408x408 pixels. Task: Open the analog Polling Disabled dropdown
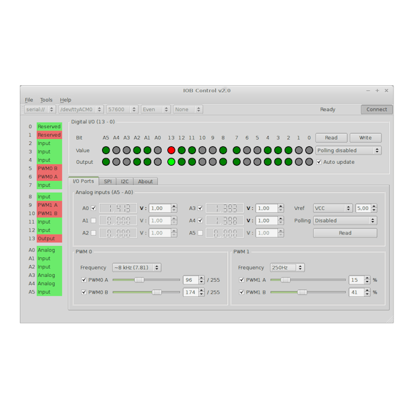[x=345, y=221]
